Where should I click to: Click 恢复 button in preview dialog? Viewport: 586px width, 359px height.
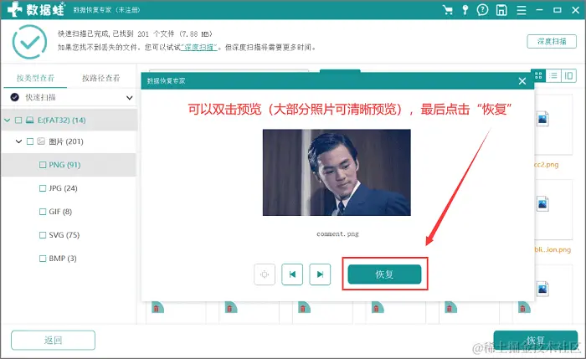click(x=384, y=274)
